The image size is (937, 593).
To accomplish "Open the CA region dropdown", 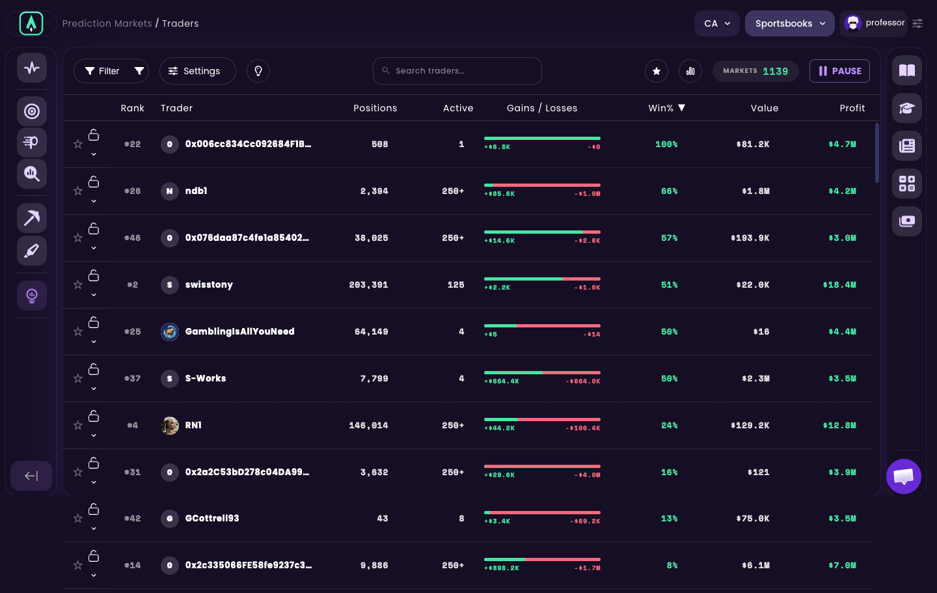I will (x=717, y=23).
